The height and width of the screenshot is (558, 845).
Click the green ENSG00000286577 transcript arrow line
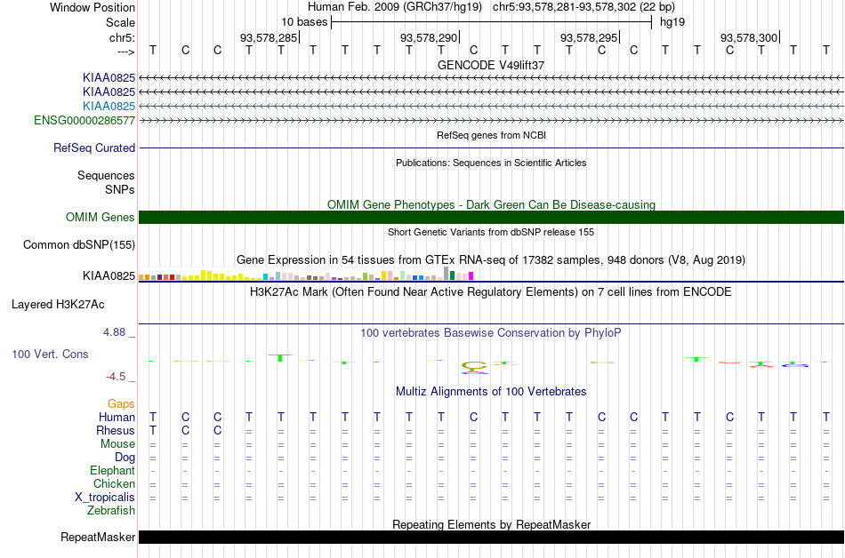click(491, 121)
